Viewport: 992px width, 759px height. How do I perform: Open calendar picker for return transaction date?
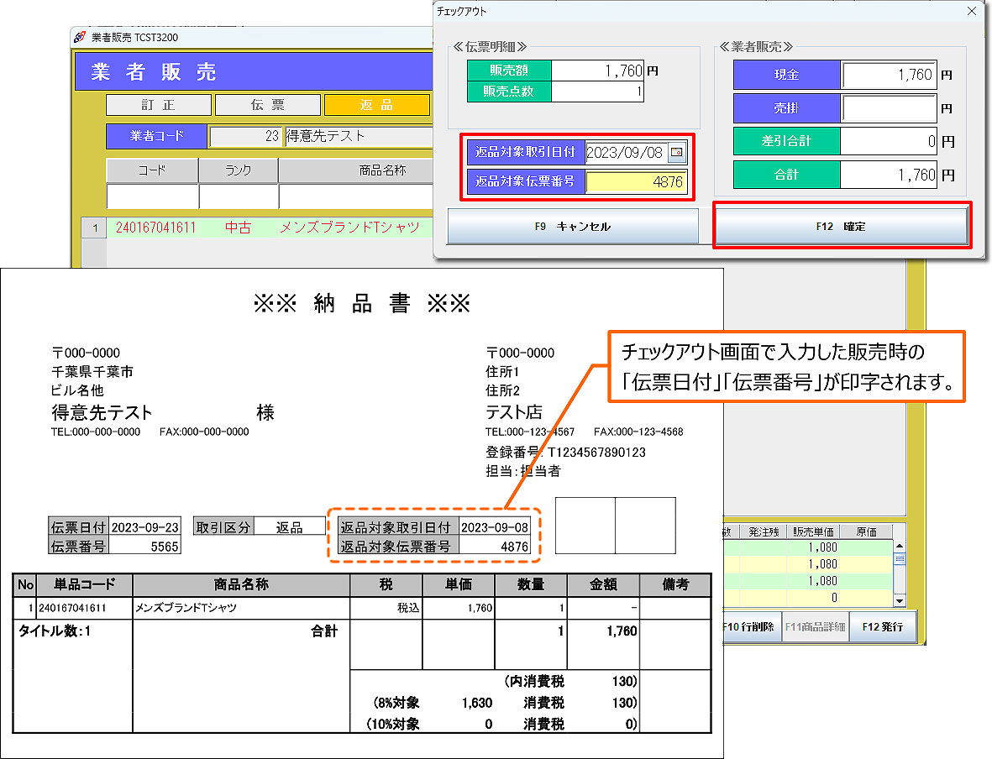677,153
